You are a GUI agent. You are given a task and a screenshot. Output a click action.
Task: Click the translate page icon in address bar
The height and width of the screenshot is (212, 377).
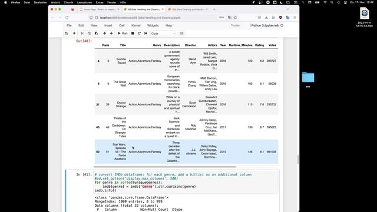[x=230, y=18]
